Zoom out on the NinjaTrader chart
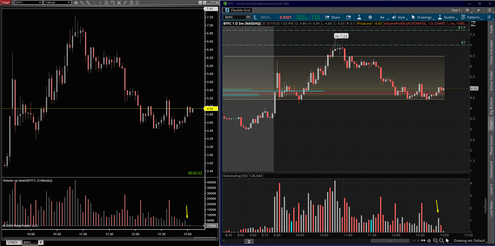Image resolution: width=495 pixels, height=246 pixels. (x=94, y=3)
